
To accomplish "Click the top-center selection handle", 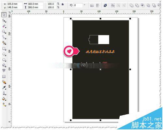I will [x=100, y=19].
